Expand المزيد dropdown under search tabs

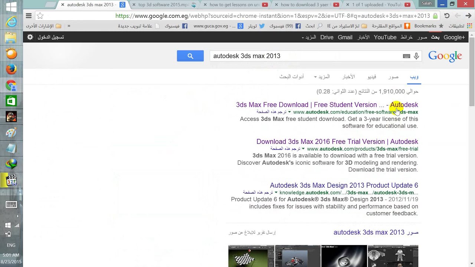point(322,77)
